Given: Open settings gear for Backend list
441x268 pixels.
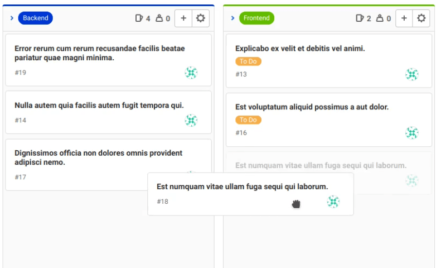Looking at the screenshot, I should pyautogui.click(x=201, y=18).
